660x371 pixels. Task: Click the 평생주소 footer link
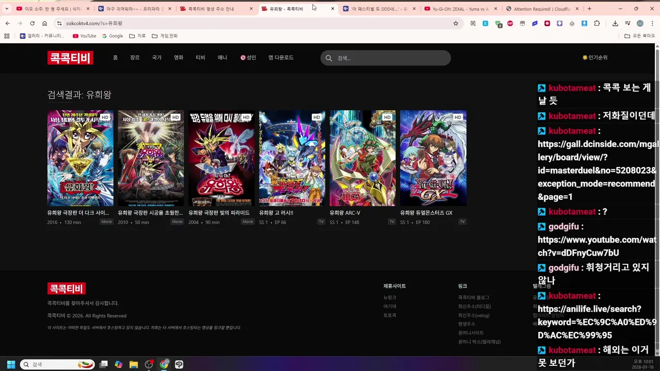pyautogui.click(x=467, y=324)
